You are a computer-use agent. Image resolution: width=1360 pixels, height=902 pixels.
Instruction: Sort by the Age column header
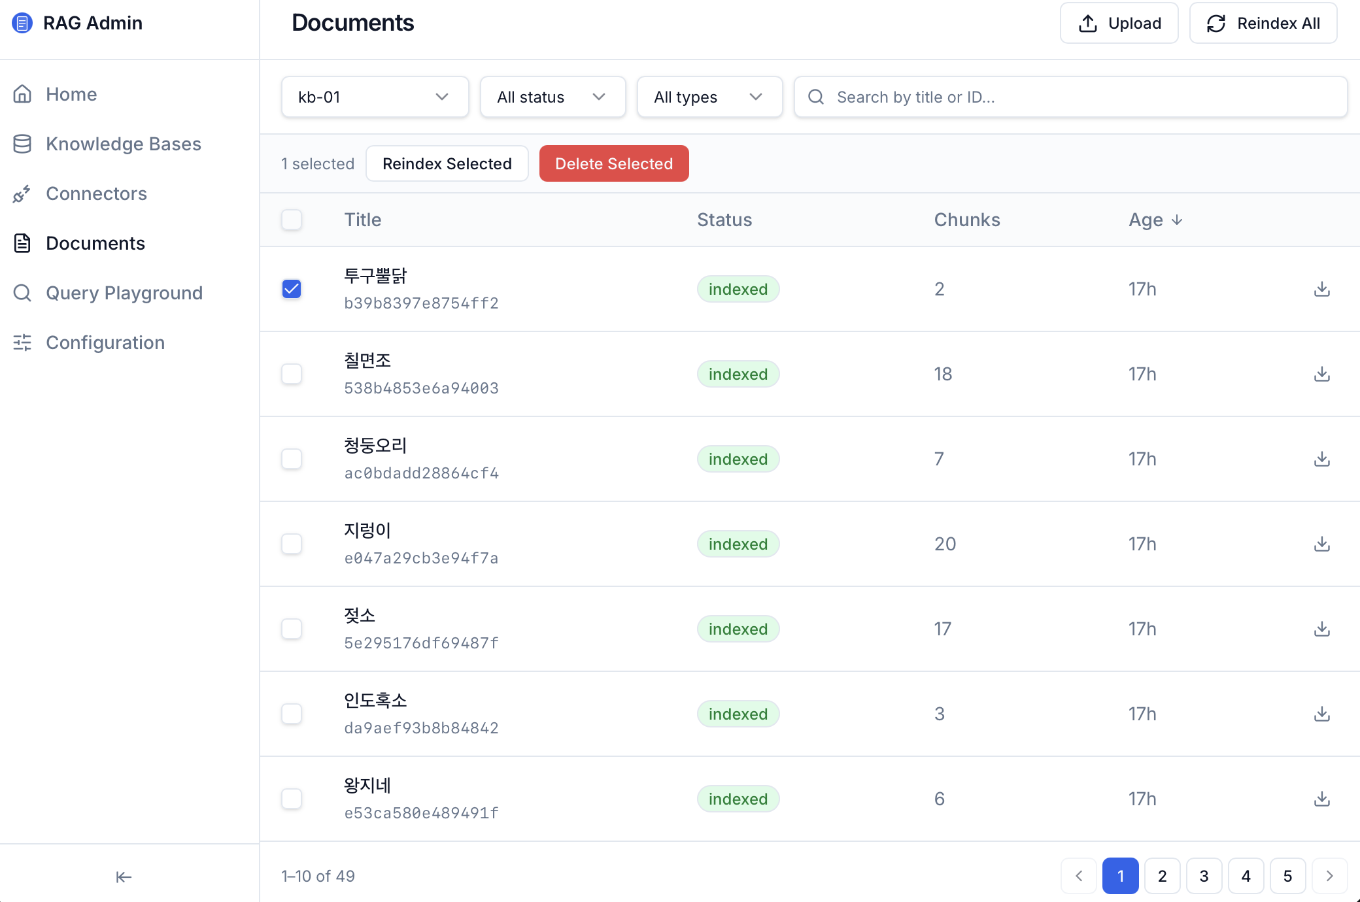1155,220
